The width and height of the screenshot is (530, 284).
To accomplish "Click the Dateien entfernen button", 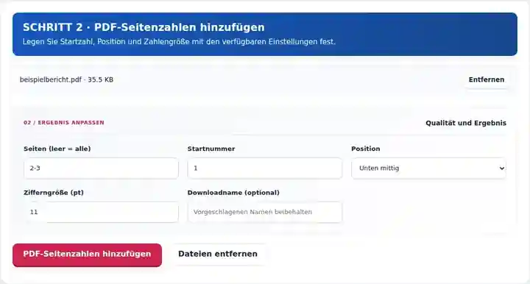I will [218, 254].
